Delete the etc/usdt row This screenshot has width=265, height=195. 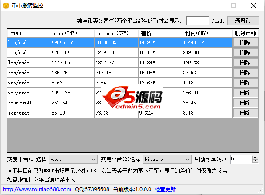pyautogui.click(x=245, y=73)
